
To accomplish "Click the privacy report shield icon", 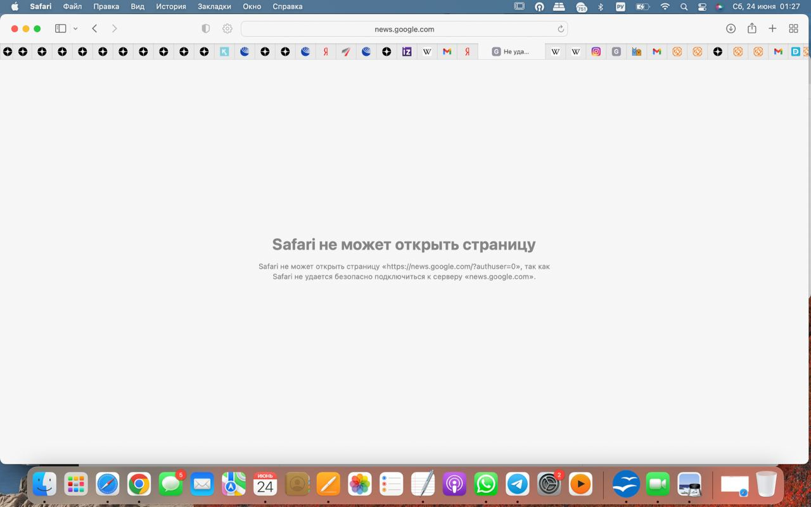I will point(205,29).
